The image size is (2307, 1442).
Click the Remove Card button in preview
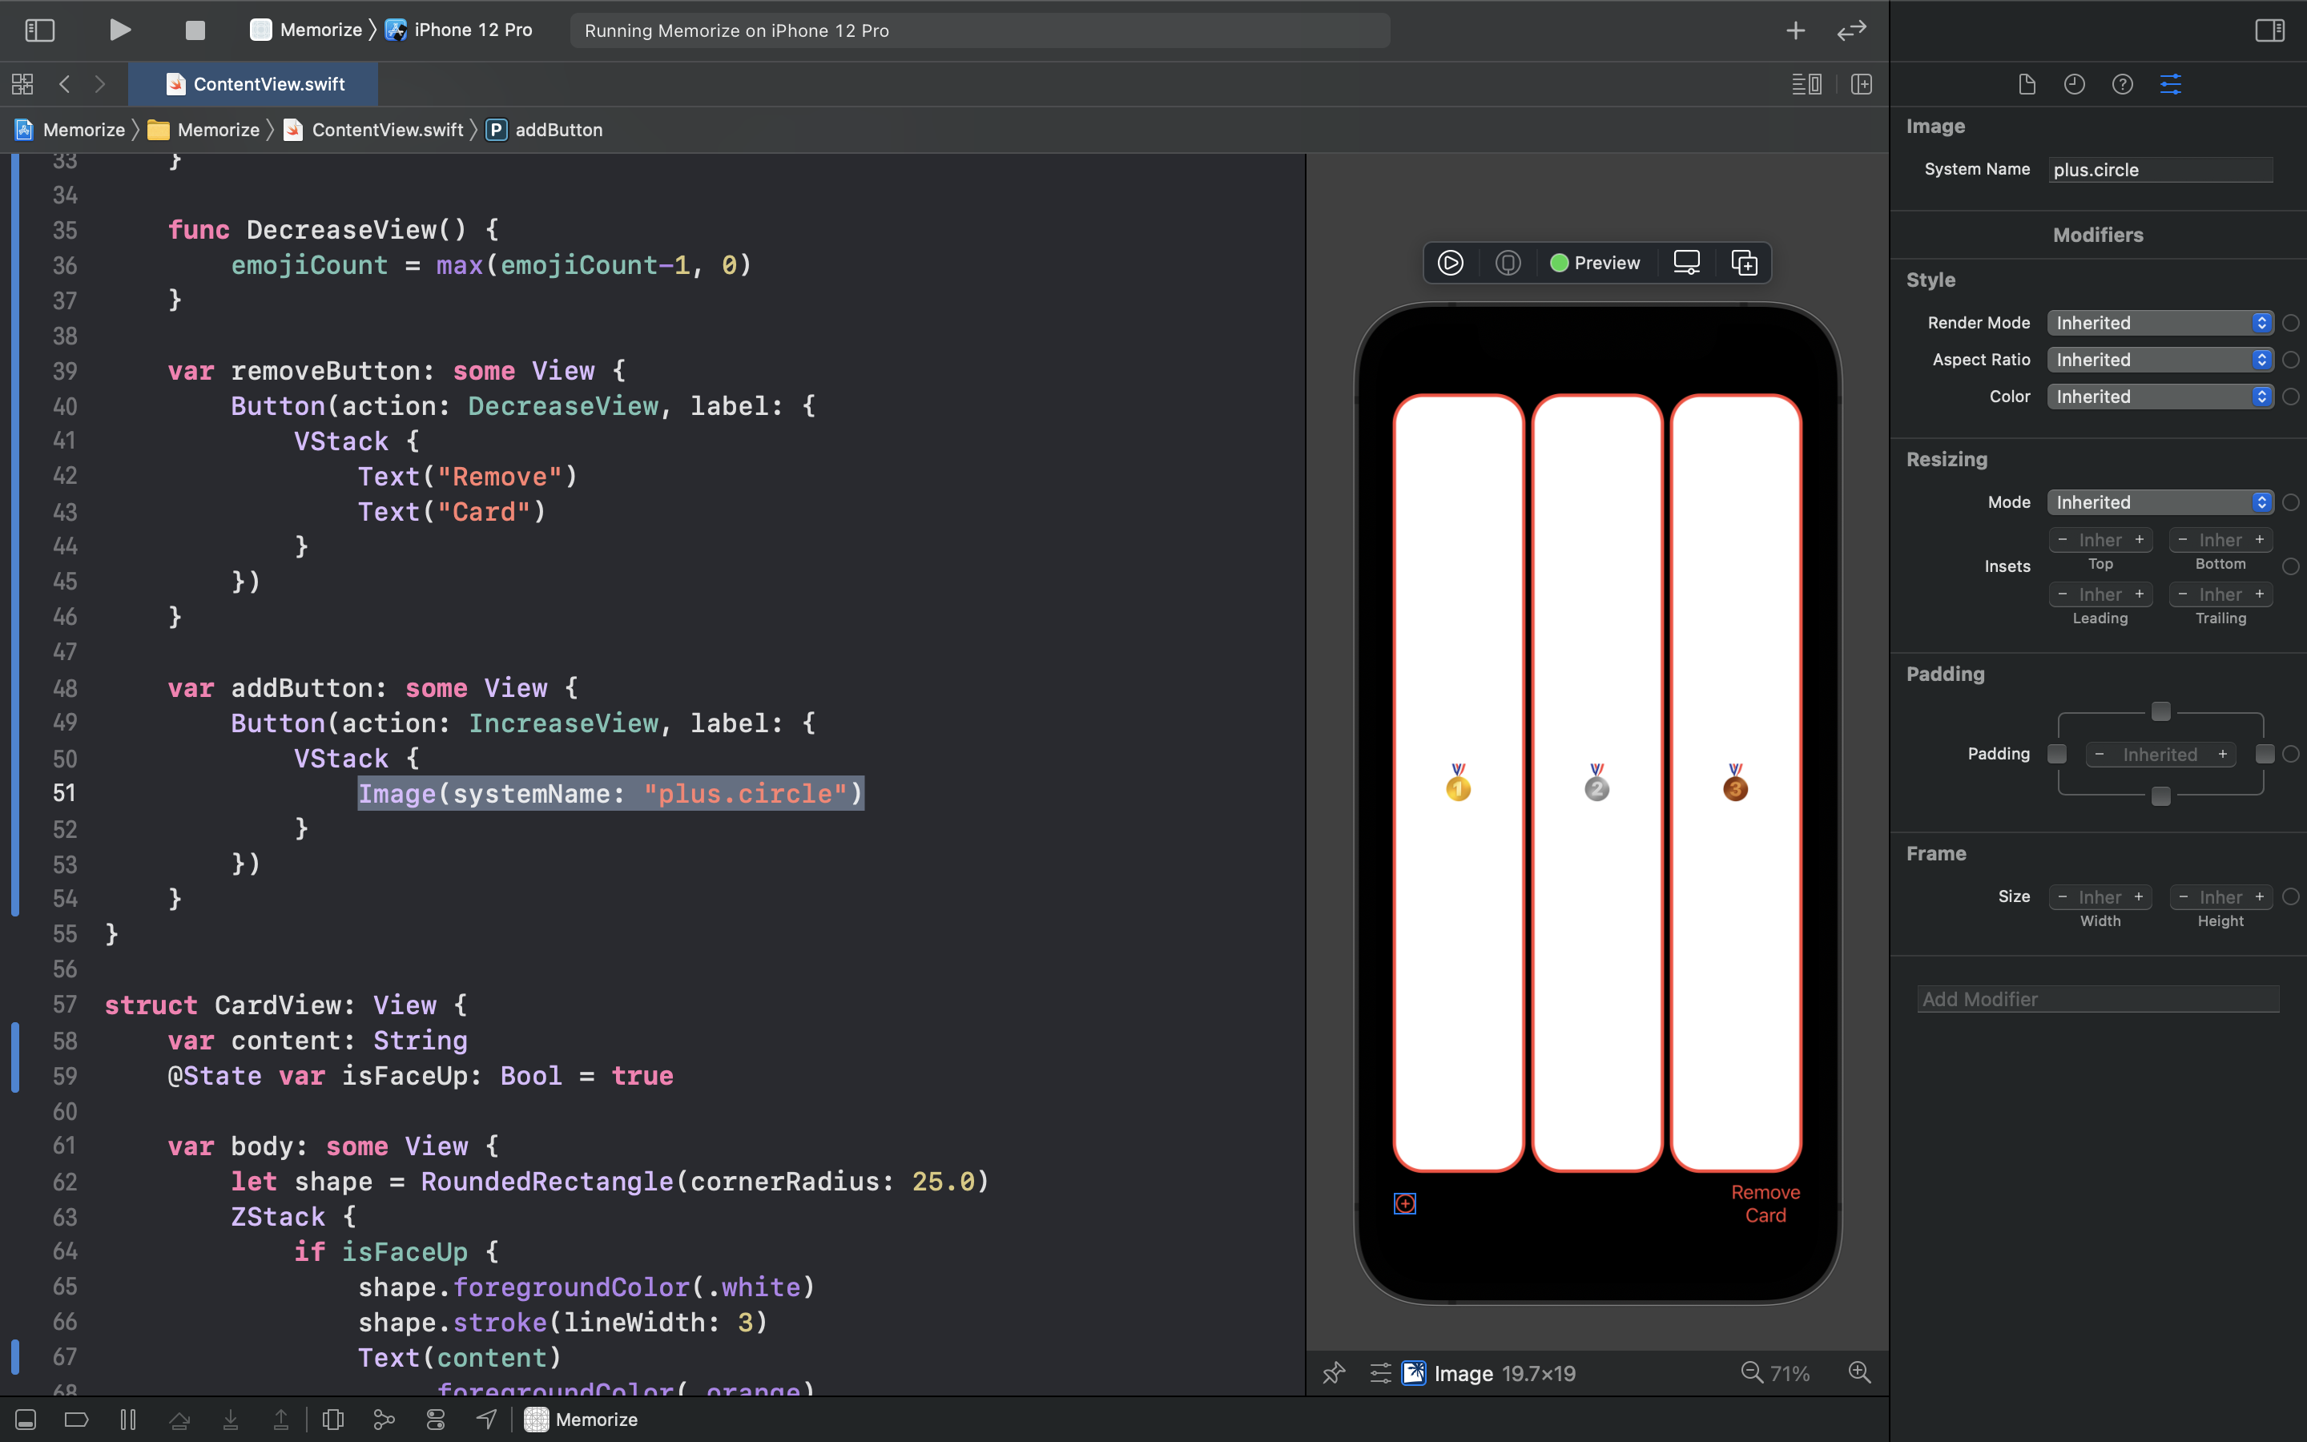point(1765,1203)
